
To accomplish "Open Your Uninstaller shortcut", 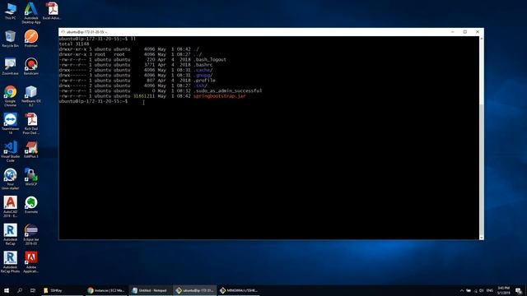I will click(x=10, y=179).
